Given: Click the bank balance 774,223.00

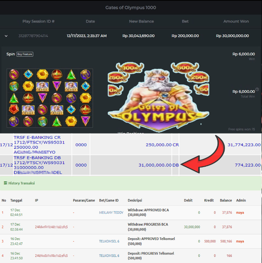Looking at the screenshot, I should [x=248, y=165].
